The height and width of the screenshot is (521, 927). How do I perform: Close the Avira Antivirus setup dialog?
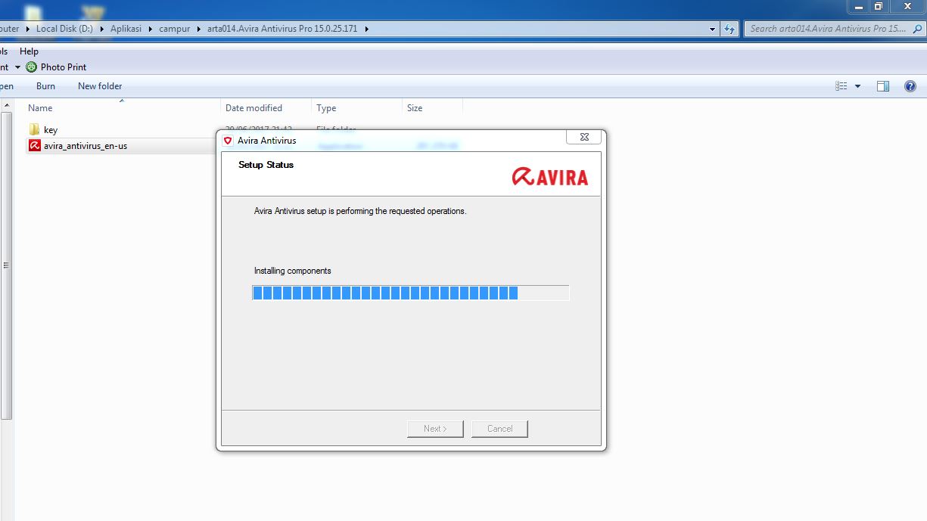click(x=584, y=138)
